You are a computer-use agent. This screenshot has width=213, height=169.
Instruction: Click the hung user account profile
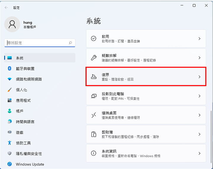coord(20,24)
